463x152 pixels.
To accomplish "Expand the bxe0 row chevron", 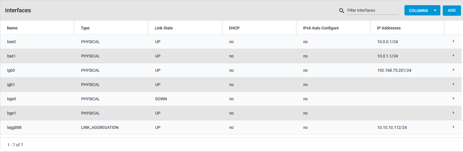I will 453,41.
